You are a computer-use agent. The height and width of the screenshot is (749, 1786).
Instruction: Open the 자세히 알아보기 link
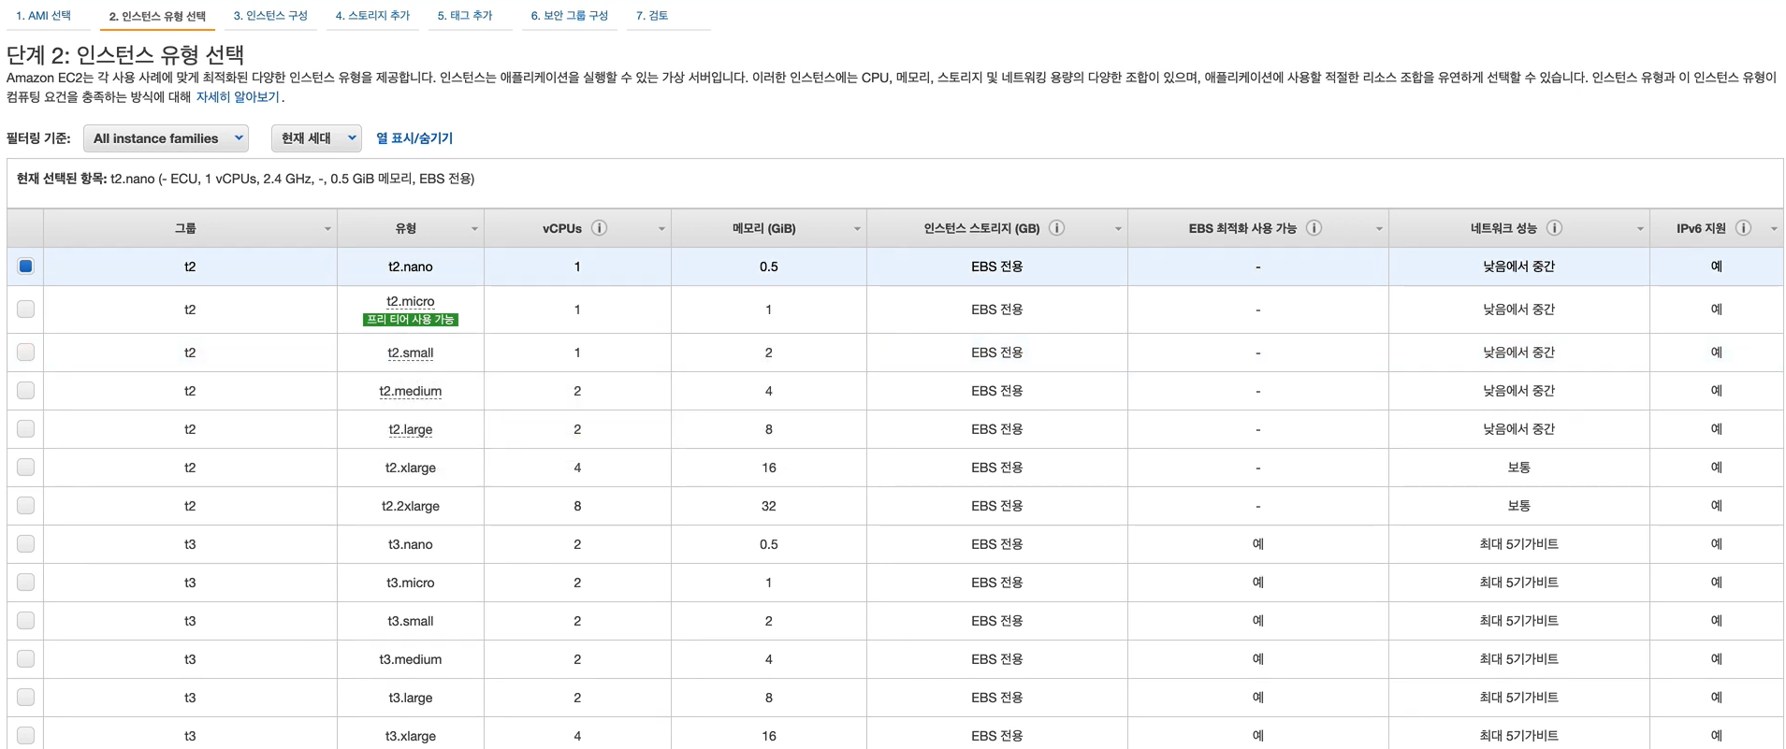point(238,97)
